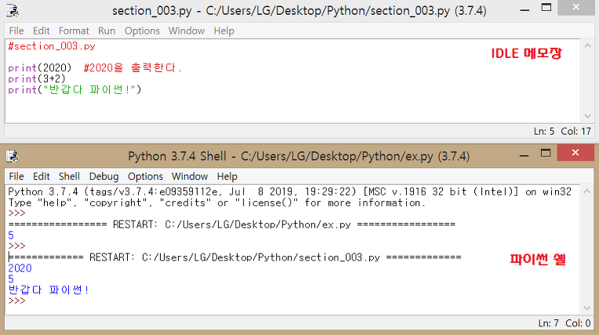Click the Shell scrollbar up arrow
This screenshot has height=335, width=599.
(x=587, y=192)
